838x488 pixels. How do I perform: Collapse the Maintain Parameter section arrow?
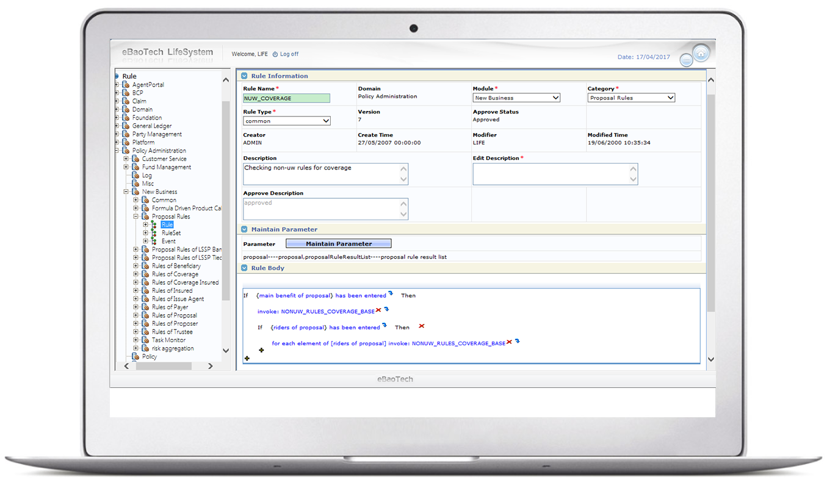tap(244, 229)
